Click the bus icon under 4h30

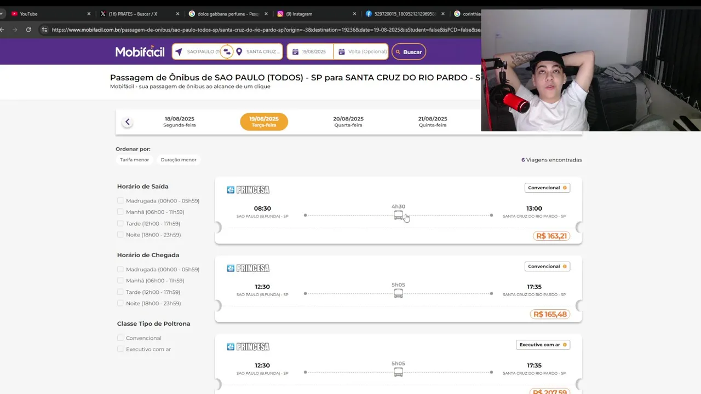[398, 216]
